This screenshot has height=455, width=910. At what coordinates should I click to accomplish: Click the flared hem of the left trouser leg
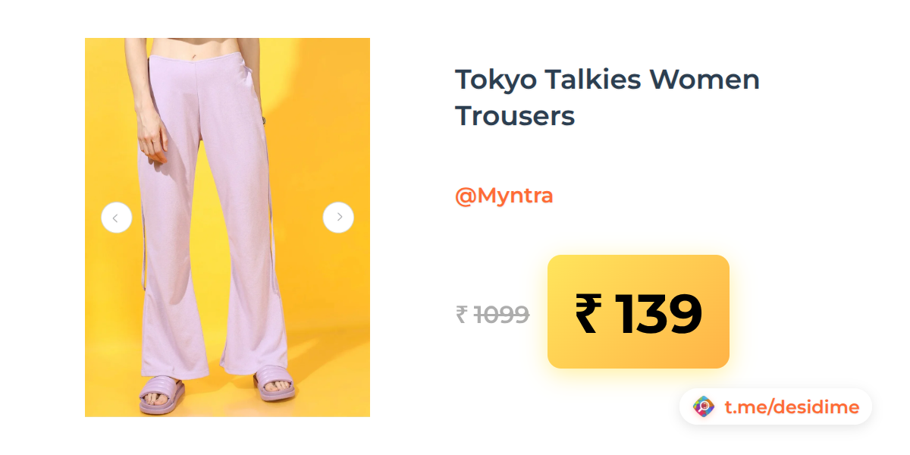[x=174, y=356]
